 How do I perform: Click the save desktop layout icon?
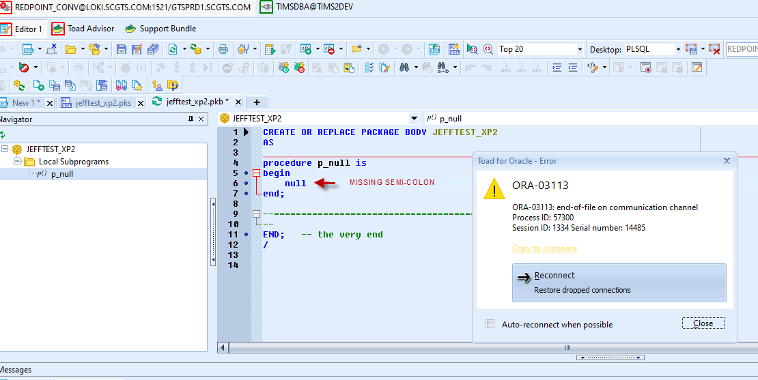691,49
